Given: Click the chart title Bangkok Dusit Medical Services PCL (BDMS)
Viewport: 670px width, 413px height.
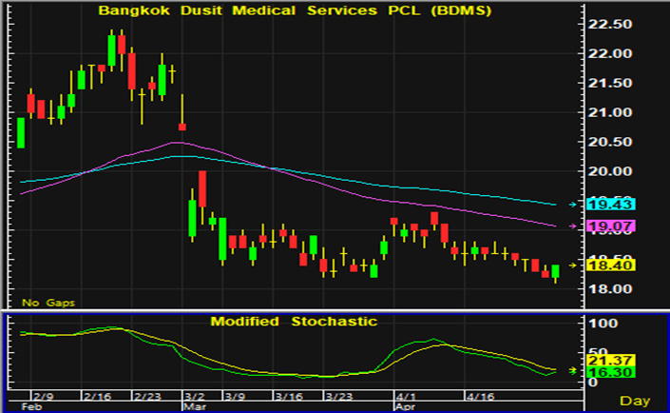Looking at the screenshot, I should (295, 10).
